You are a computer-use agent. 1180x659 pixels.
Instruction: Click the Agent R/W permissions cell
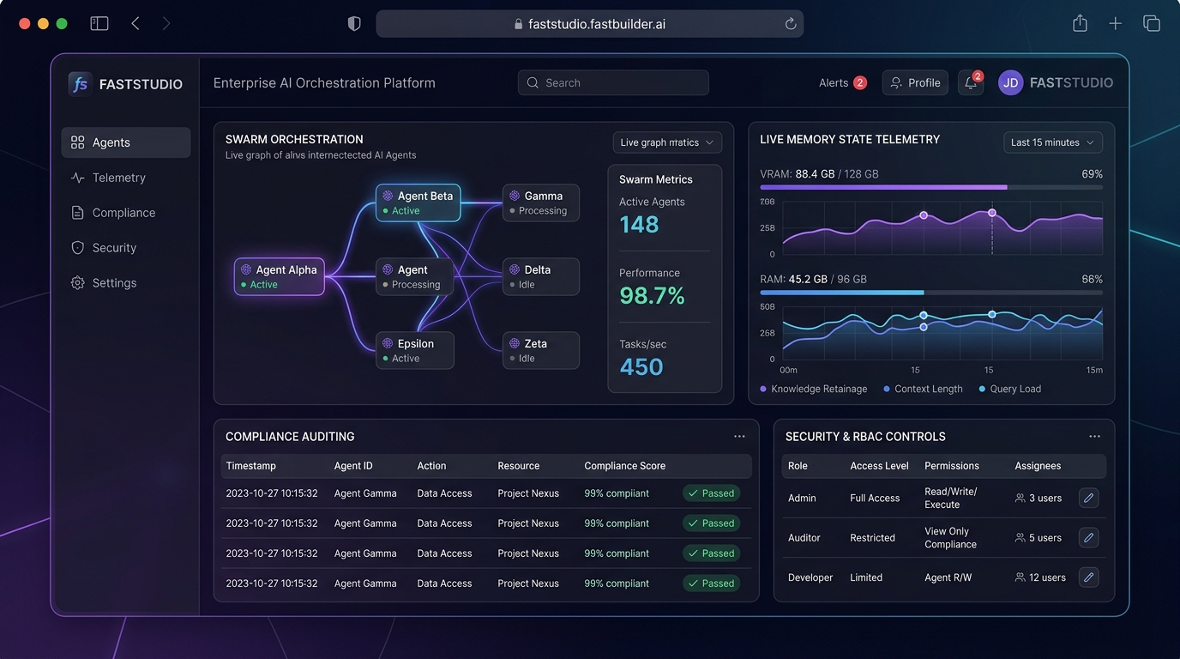click(948, 577)
